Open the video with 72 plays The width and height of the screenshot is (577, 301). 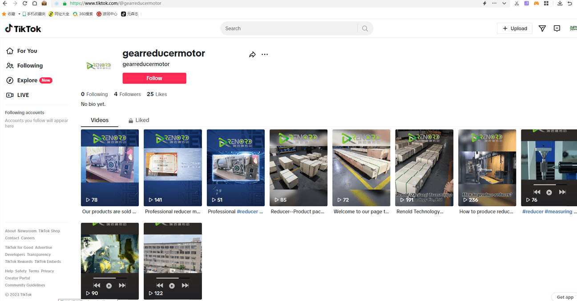point(361,168)
